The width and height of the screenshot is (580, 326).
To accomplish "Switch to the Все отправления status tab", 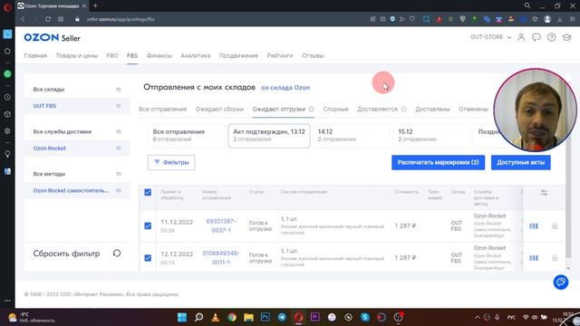I will (163, 109).
